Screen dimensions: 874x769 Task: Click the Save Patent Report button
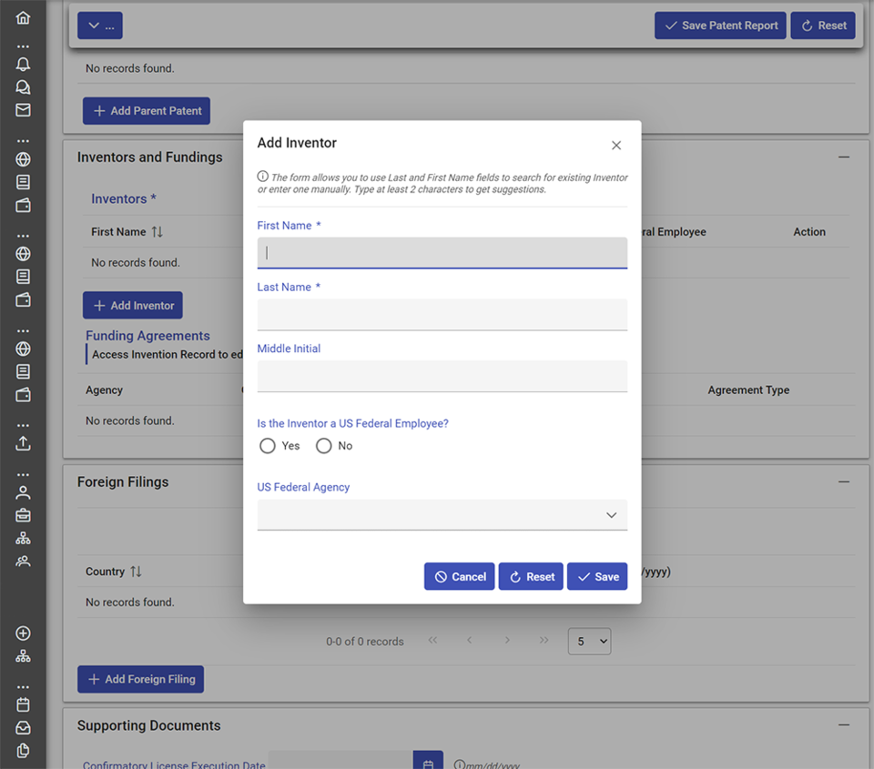pyautogui.click(x=720, y=25)
